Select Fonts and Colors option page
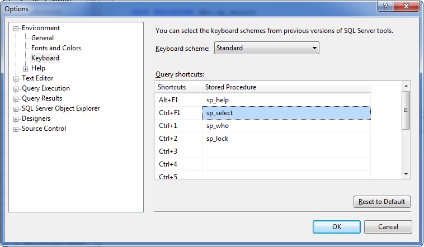Image resolution: width=424 pixels, height=247 pixels. (x=56, y=48)
